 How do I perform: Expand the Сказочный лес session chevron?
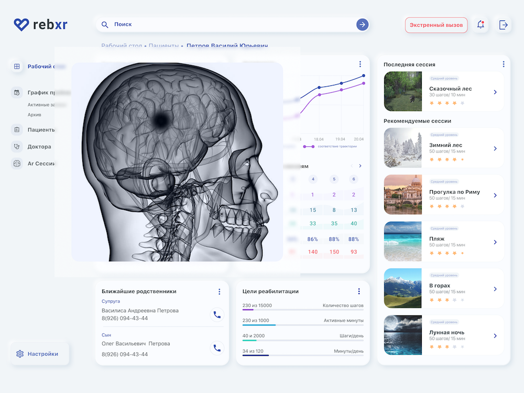(495, 92)
